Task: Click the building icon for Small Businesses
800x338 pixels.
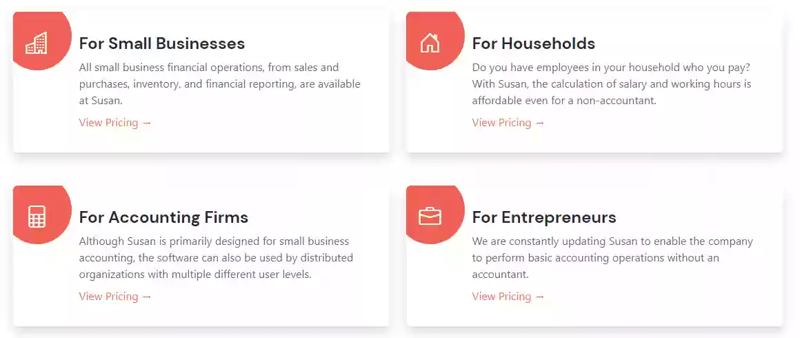Action: 37,43
